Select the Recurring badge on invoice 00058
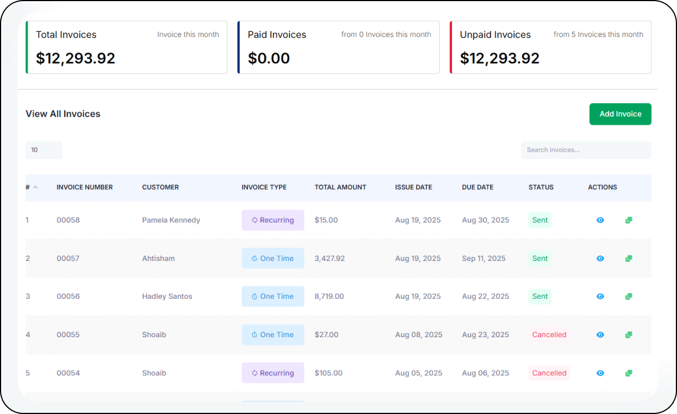 [x=273, y=220]
